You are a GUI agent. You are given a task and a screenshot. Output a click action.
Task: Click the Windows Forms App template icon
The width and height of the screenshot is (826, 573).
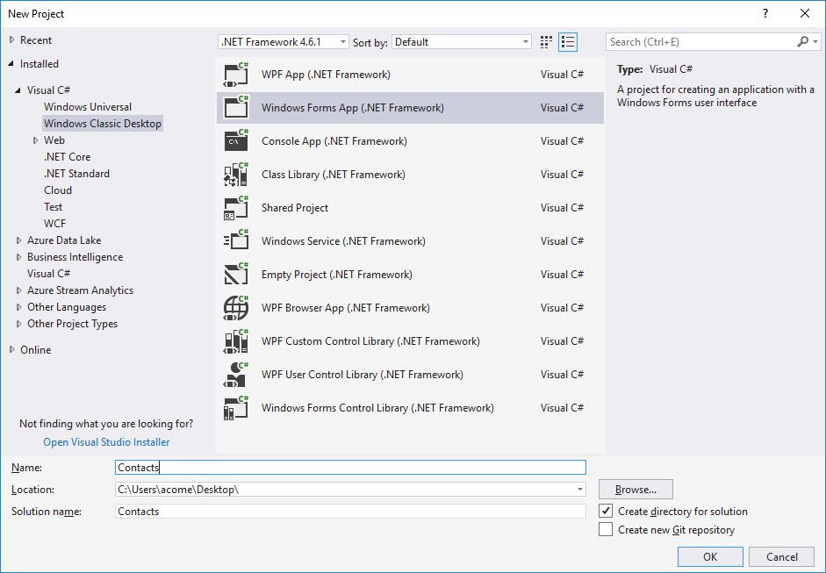tap(236, 108)
